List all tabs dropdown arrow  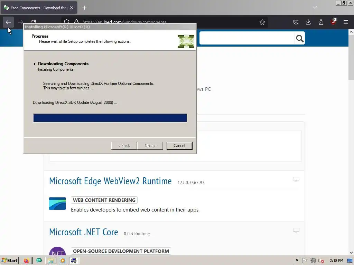click(315, 8)
